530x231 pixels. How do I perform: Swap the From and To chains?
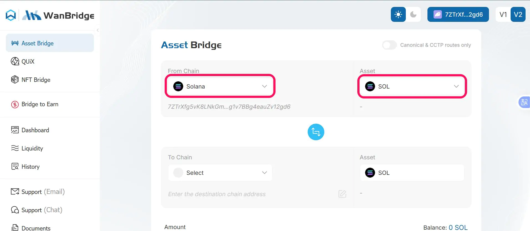[316, 132]
